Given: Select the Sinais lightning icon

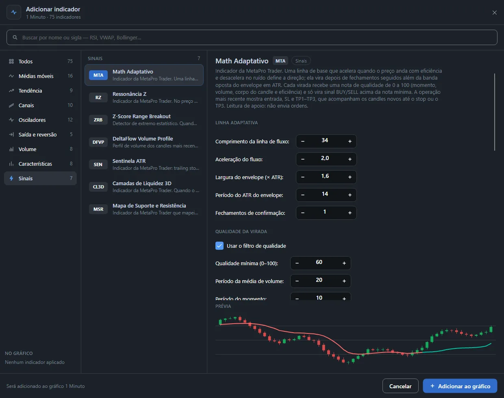Looking at the screenshot, I should pos(11,178).
